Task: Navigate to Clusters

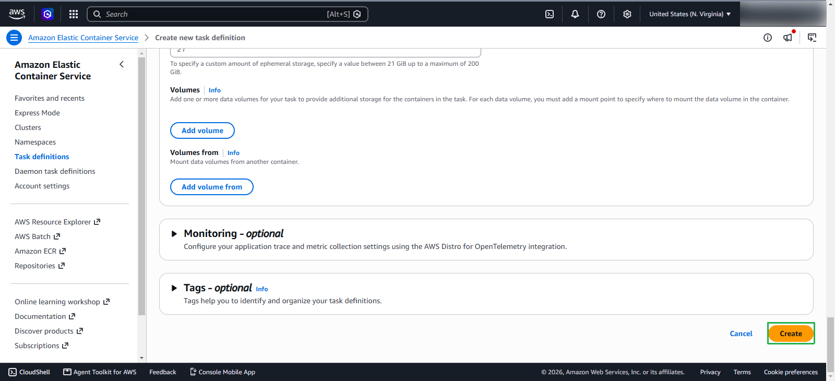Action: (28, 127)
